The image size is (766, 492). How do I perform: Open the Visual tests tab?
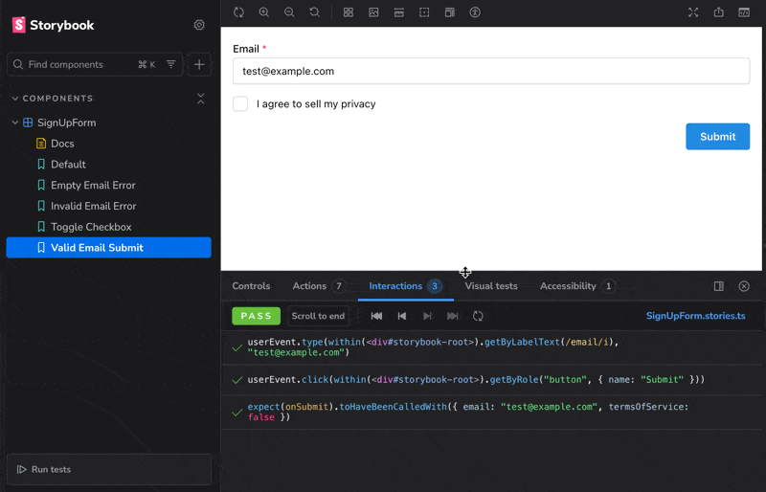(x=491, y=286)
